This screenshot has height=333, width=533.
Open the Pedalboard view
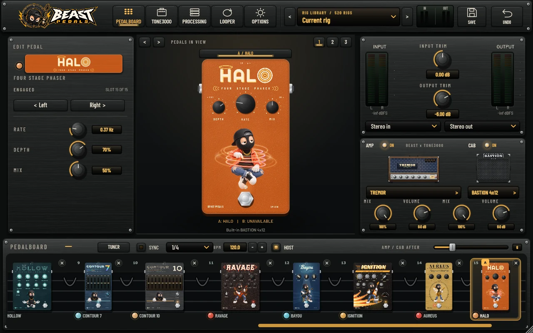coord(128,16)
